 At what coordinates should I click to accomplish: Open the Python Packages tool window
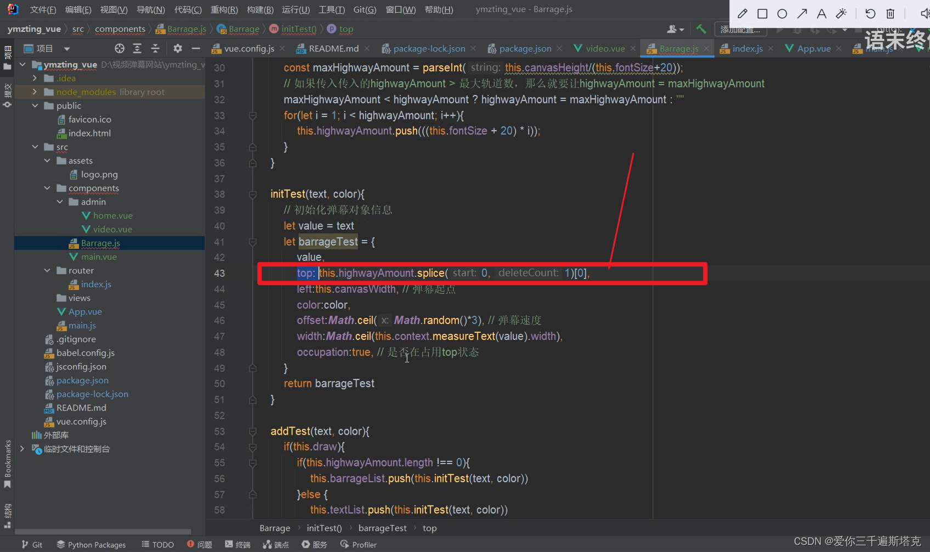[x=91, y=544]
